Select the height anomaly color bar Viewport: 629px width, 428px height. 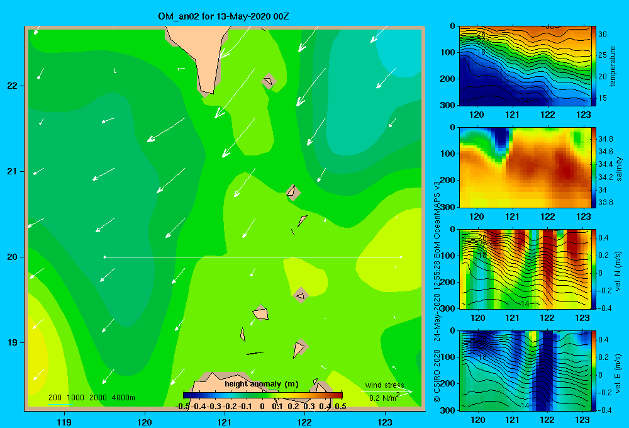(263, 395)
